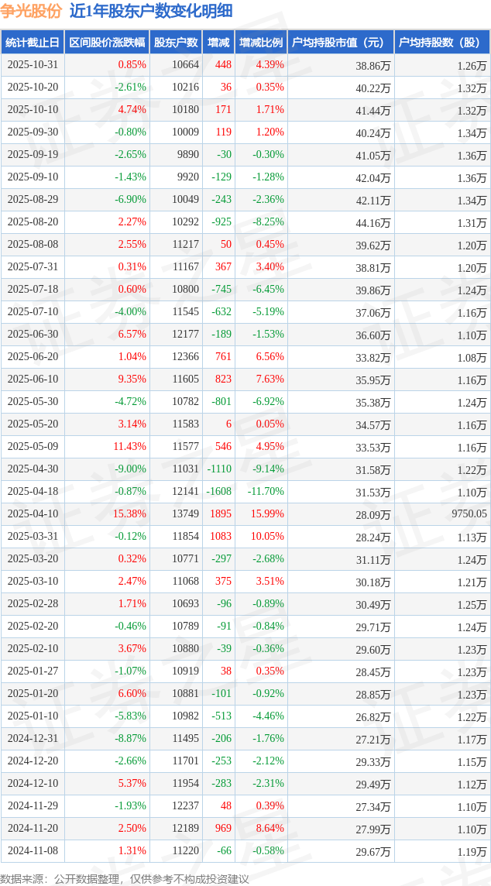Select the 2024-11-08 date cell
The width and height of the screenshot is (491, 886).
coord(33,850)
